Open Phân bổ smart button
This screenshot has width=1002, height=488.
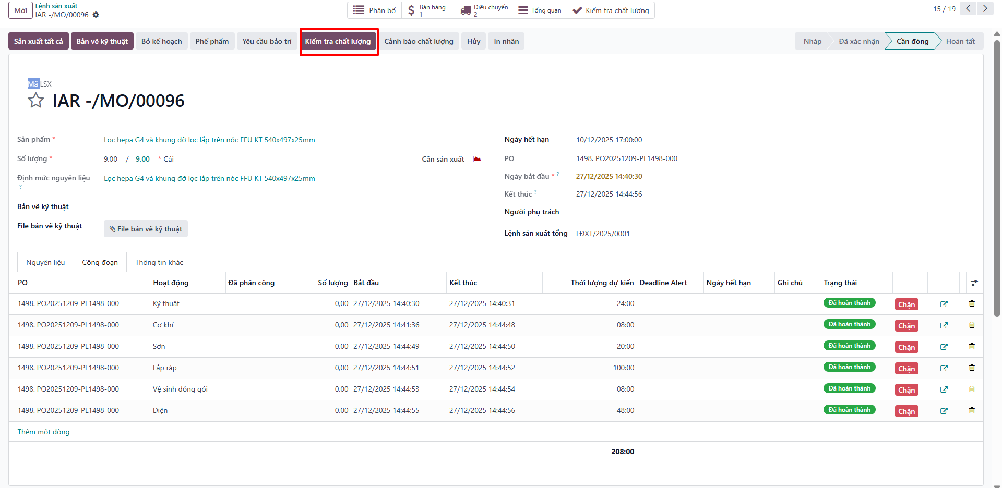click(375, 10)
